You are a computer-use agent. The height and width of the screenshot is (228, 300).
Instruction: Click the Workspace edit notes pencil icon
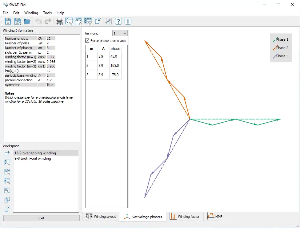click(7, 190)
